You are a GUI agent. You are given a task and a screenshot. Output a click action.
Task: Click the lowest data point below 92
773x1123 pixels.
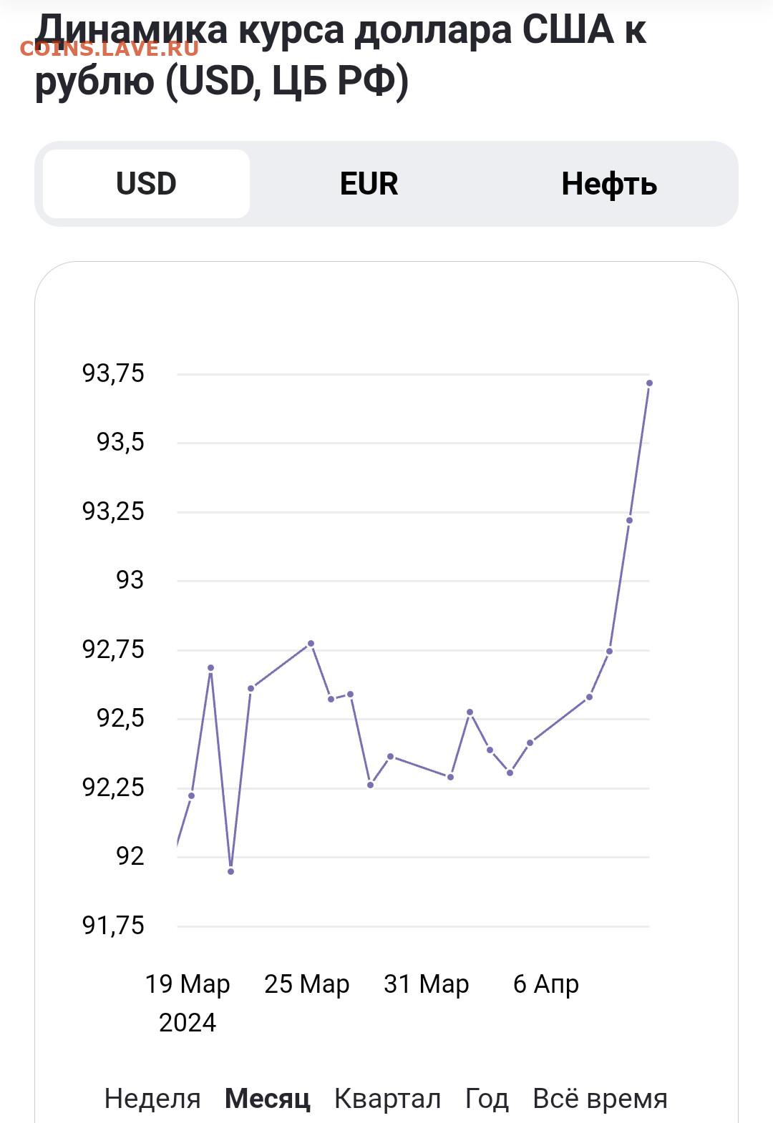pyautogui.click(x=230, y=871)
